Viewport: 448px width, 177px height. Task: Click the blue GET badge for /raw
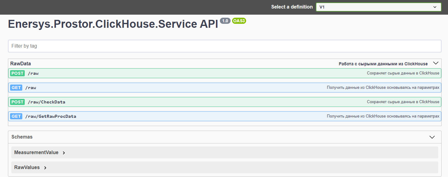(x=16, y=88)
